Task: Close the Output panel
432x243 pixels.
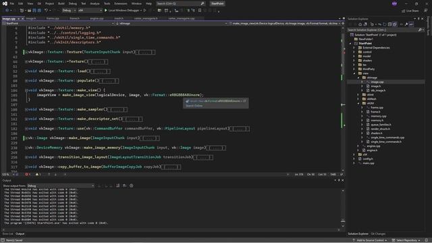Action: tap(343, 180)
